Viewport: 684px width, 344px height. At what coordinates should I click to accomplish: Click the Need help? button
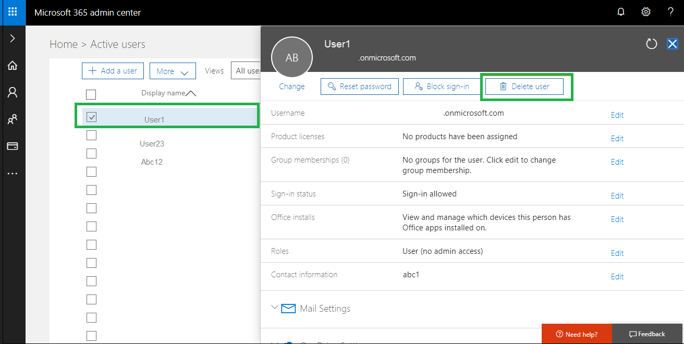[x=577, y=334]
